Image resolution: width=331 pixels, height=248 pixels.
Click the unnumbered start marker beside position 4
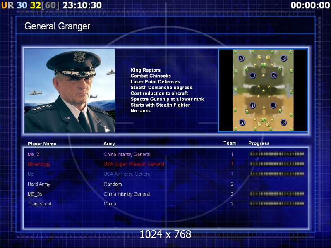click(x=252, y=75)
